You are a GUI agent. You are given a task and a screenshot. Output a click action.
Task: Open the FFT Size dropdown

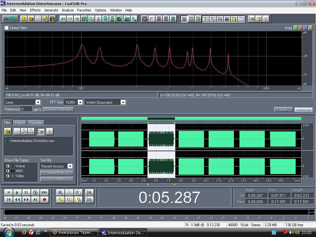click(80, 102)
